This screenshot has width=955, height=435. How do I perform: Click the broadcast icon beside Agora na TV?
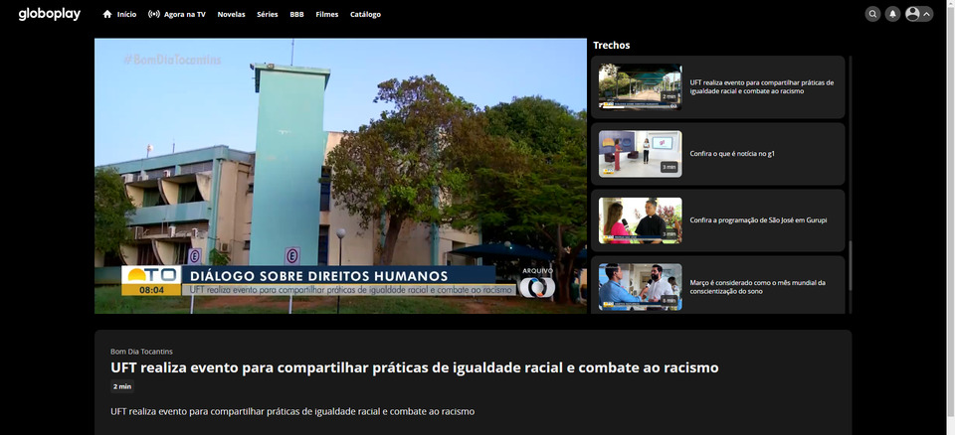(x=154, y=14)
